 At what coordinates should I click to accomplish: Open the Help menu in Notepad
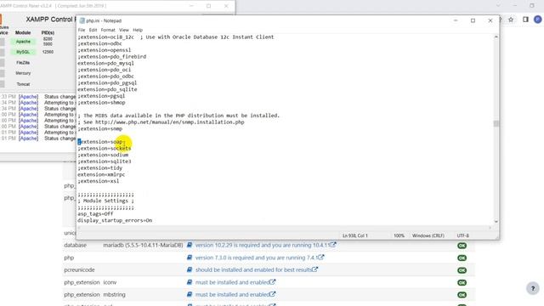(138, 31)
